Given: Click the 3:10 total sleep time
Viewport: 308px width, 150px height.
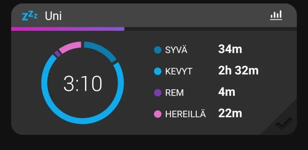Looking at the screenshot, I should [82, 83].
